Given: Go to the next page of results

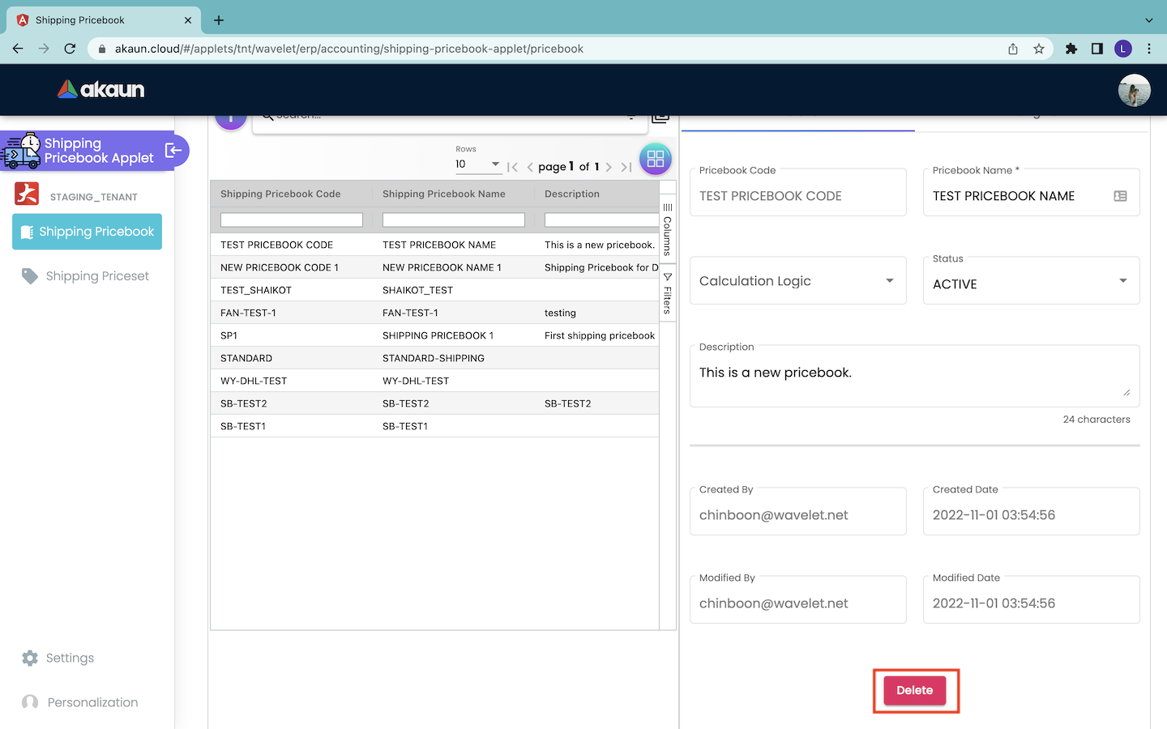Looking at the screenshot, I should click(609, 167).
